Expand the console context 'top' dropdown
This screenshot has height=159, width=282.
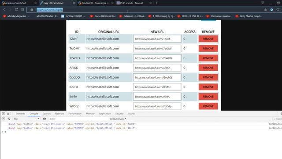(26, 119)
